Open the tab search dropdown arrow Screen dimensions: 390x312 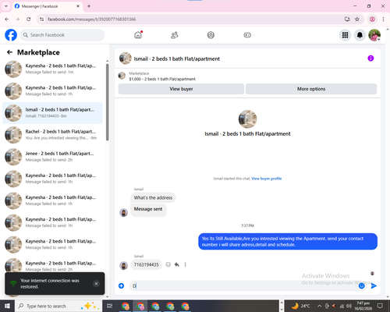pyautogui.click(x=6, y=6)
